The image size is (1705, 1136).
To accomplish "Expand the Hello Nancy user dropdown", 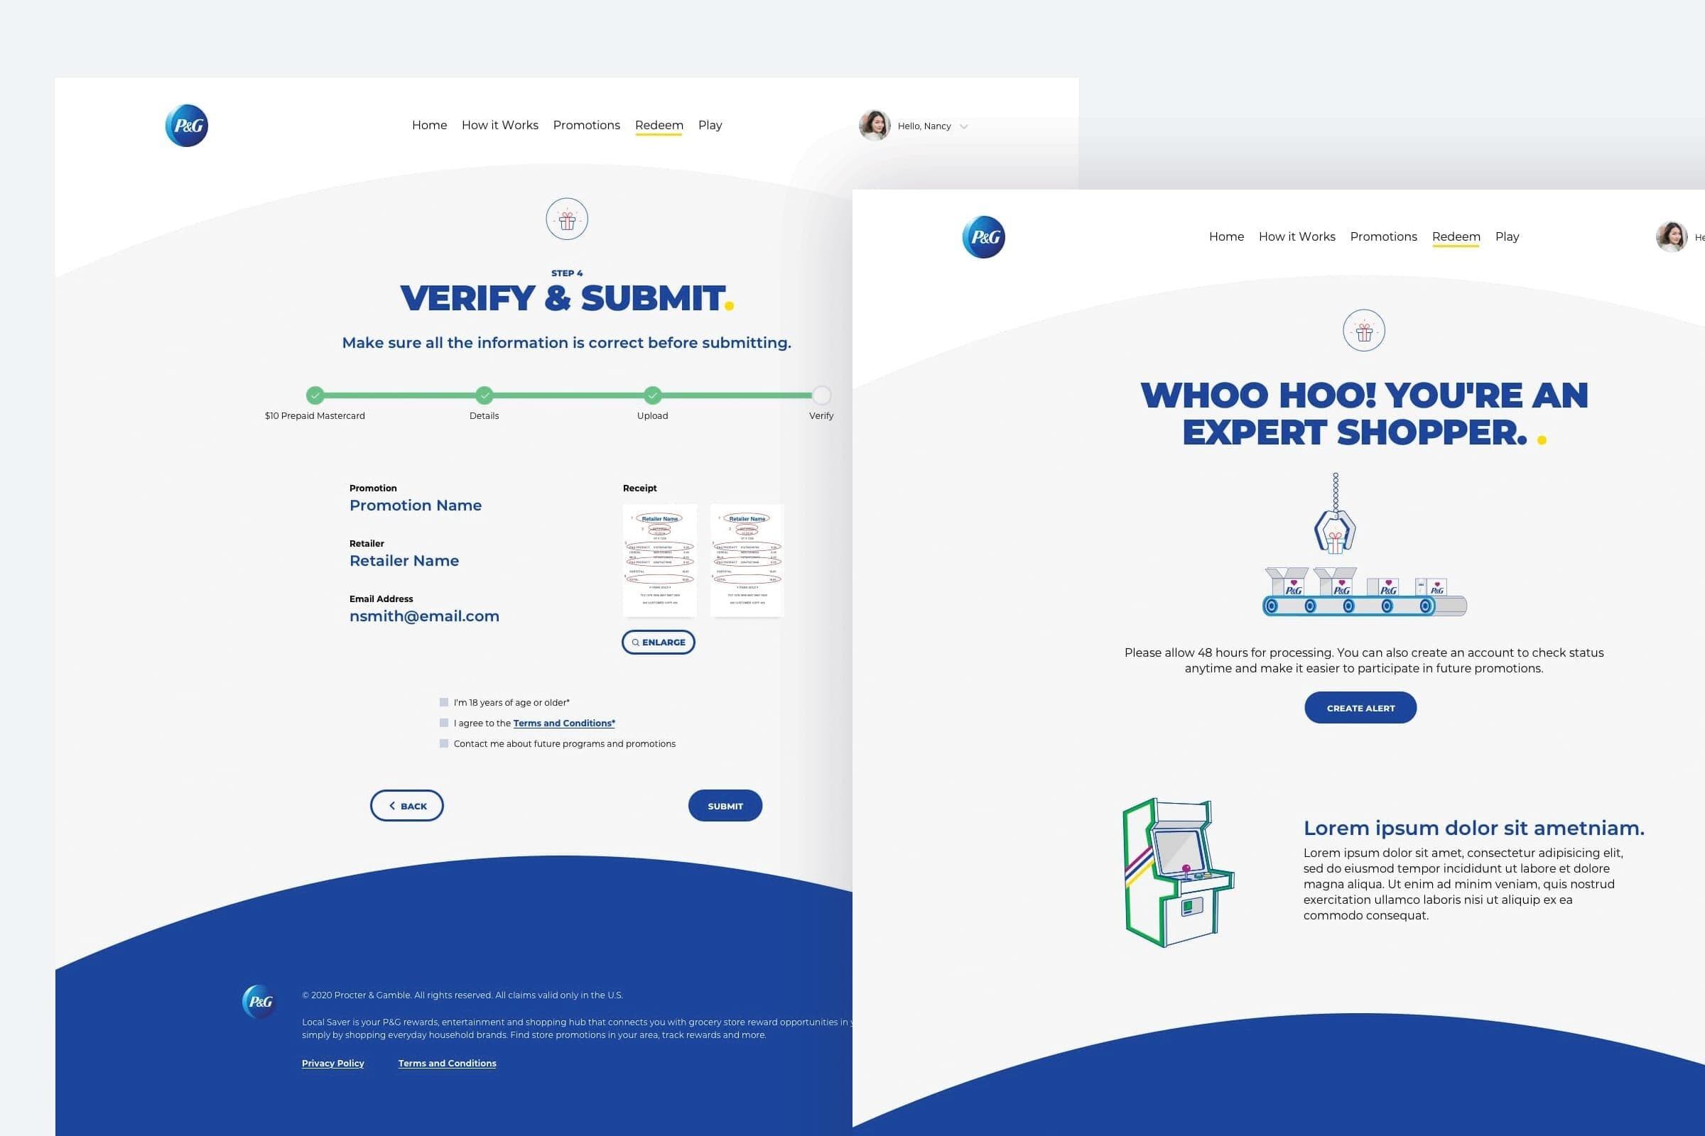I will [967, 126].
